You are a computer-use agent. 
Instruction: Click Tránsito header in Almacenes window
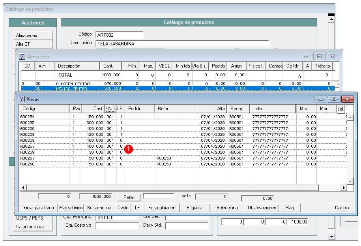point(322,66)
